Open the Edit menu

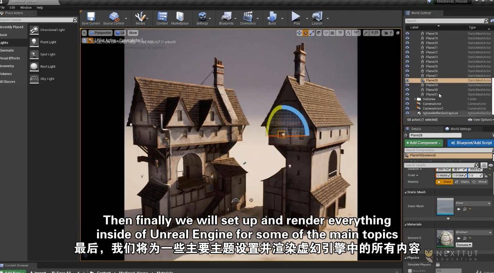click(13, 7)
